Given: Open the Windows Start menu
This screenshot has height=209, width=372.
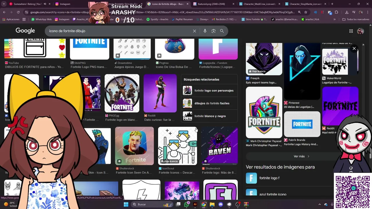Looking at the screenshot, I should [x=126, y=204].
